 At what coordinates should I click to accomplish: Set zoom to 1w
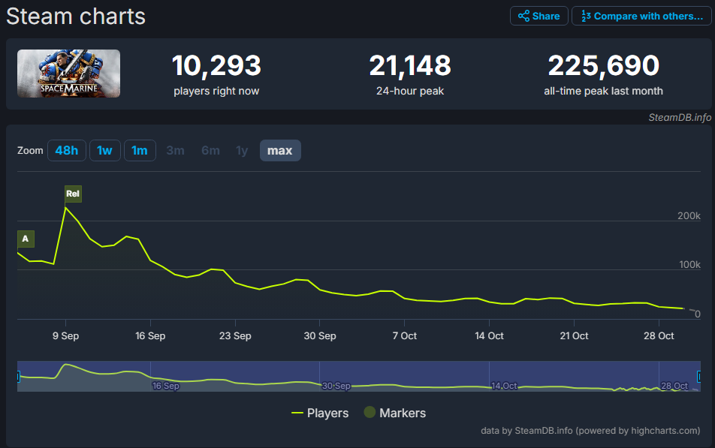(x=104, y=150)
